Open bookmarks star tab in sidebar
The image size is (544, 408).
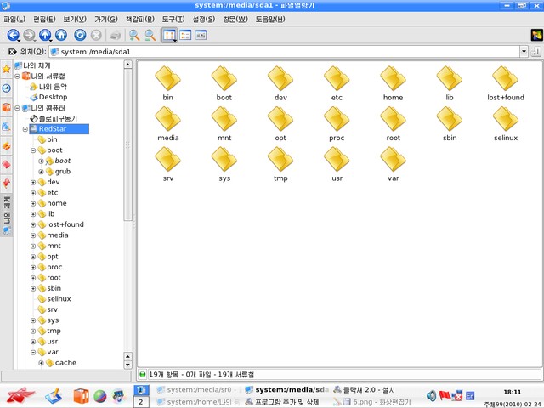7,68
